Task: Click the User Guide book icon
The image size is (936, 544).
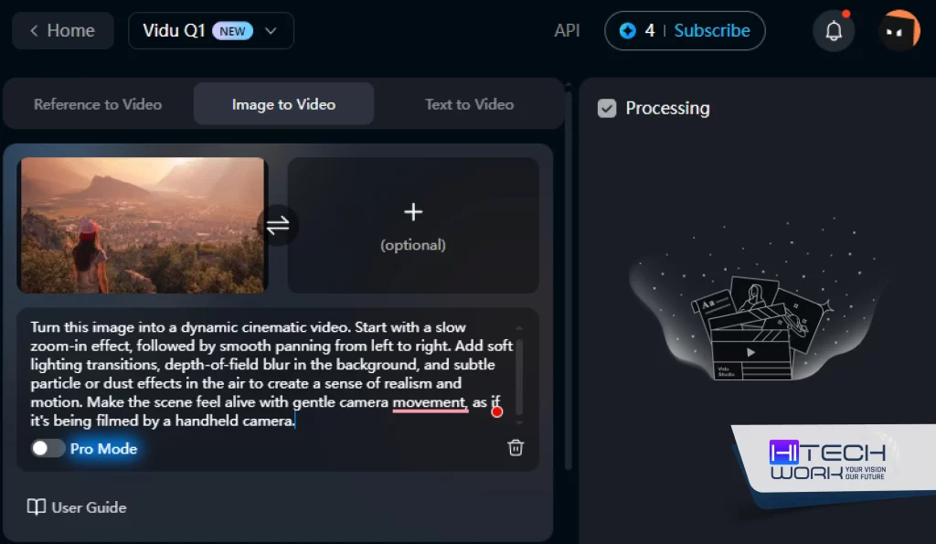Action: pyautogui.click(x=37, y=507)
